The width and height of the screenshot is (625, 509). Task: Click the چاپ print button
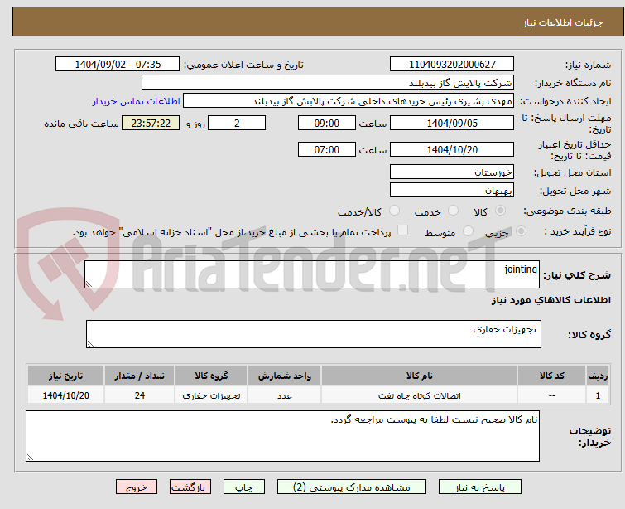[x=244, y=487]
